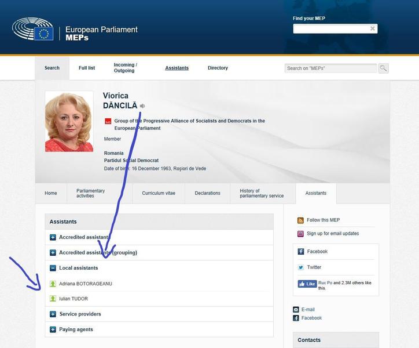This screenshot has height=348, width=419.
Task: Switch to Parliamentary activities tab
Action: [x=100, y=193]
